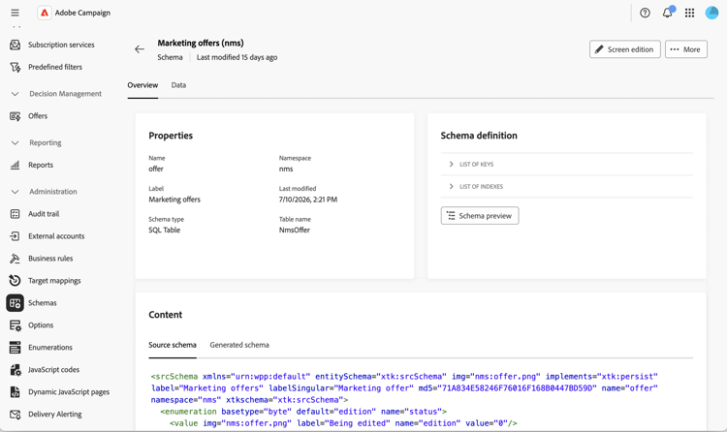Image resolution: width=727 pixels, height=432 pixels.
Task: Click the schema type value SQL Table
Action: 164,231
